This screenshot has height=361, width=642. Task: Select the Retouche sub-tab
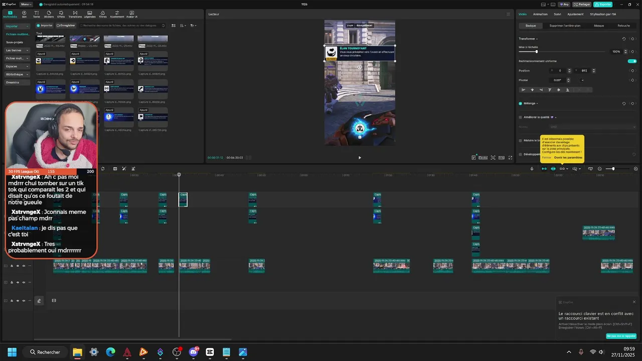623,26
